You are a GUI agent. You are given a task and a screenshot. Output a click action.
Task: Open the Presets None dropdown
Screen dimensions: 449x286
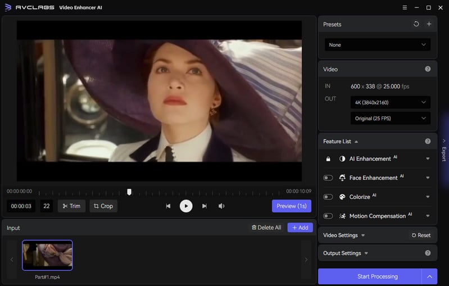pyautogui.click(x=378, y=45)
